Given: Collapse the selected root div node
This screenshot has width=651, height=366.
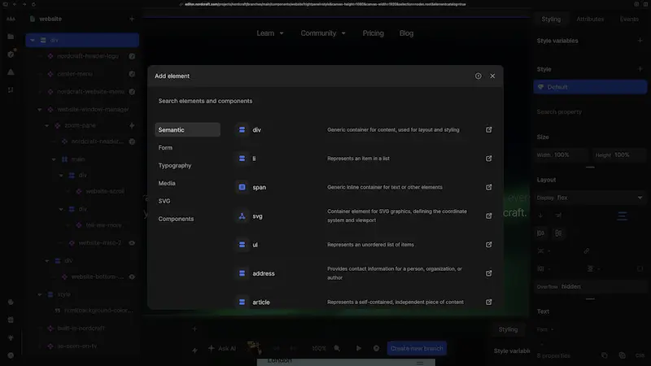Looking at the screenshot, I should click(x=33, y=40).
